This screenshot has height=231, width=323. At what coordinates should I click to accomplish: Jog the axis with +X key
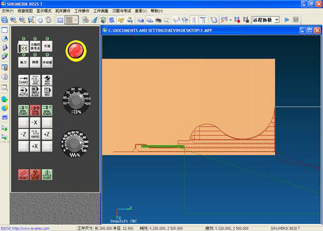click(35, 146)
